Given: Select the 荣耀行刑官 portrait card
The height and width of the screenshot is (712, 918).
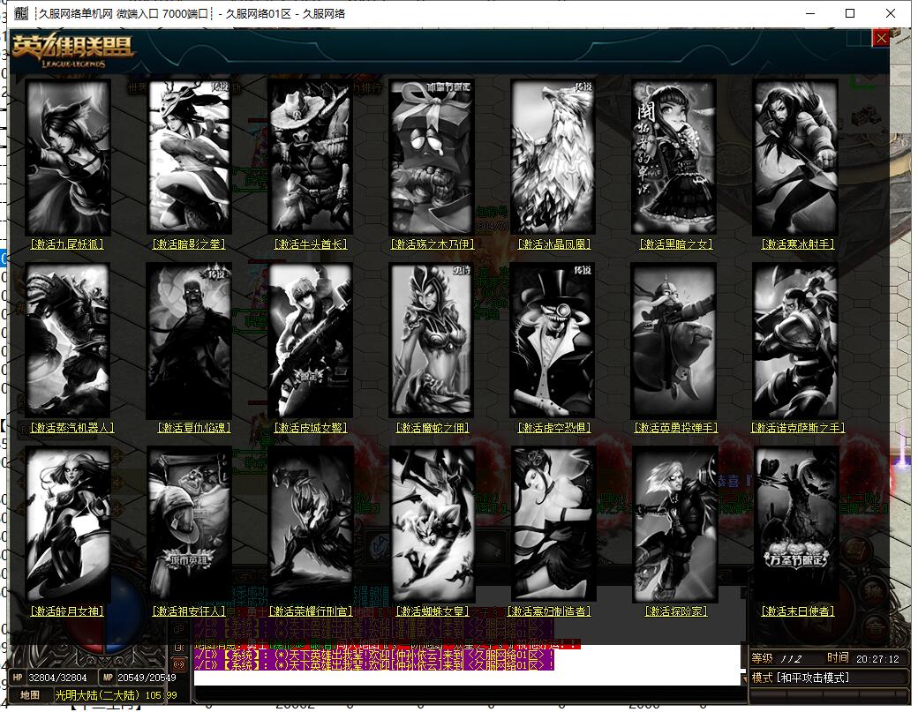Looking at the screenshot, I should [311, 524].
